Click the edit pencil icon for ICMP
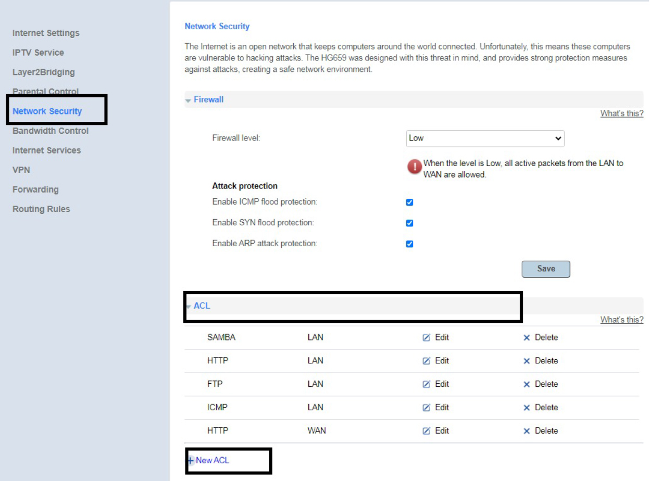 [x=427, y=408]
